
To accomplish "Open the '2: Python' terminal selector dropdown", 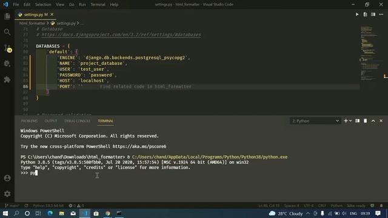I will tap(315, 121).
